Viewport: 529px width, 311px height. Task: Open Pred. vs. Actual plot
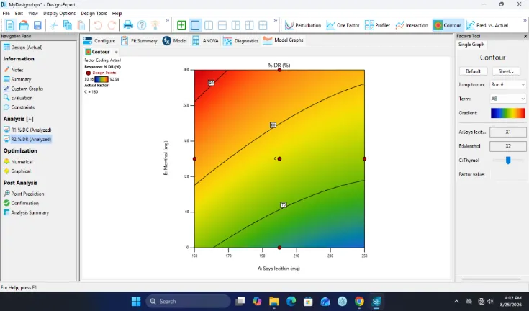click(487, 25)
